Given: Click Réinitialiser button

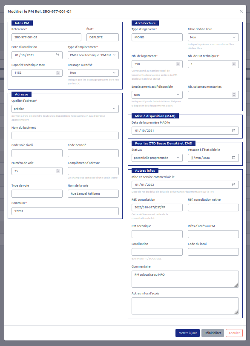Looking at the screenshot, I should coord(213,333).
